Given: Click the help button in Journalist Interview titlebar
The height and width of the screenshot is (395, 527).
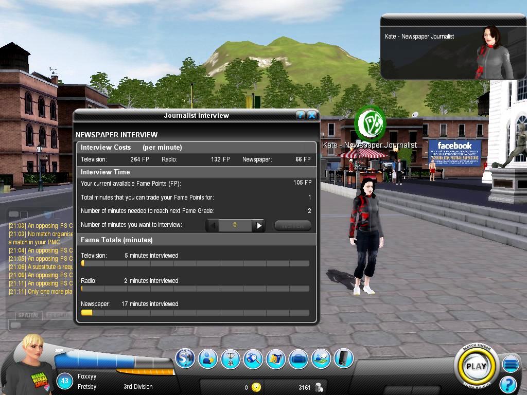Looking at the screenshot, I should (x=301, y=115).
